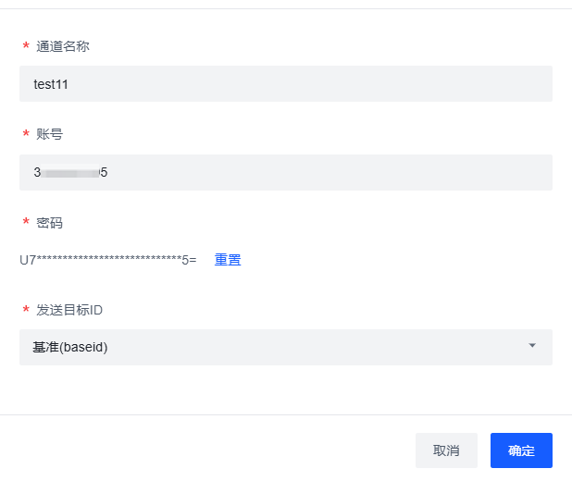This screenshot has height=481, width=572.
Task: Click the masked password text U7***5=
Action: coord(107,260)
